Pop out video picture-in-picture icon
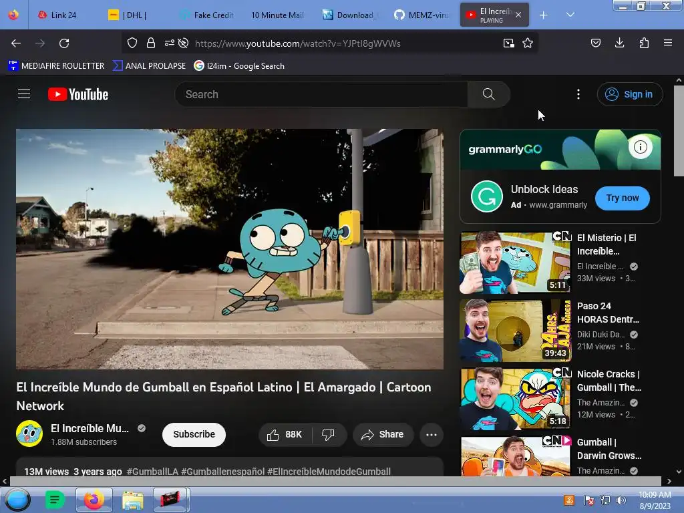The image size is (684, 513). [x=508, y=43]
